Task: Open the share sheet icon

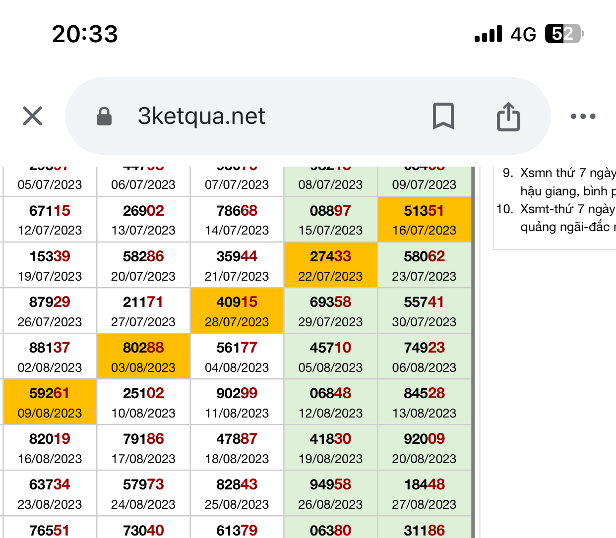Action: [x=508, y=117]
